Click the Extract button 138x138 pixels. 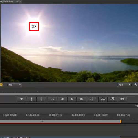pyautogui.click(x=113, y=99)
